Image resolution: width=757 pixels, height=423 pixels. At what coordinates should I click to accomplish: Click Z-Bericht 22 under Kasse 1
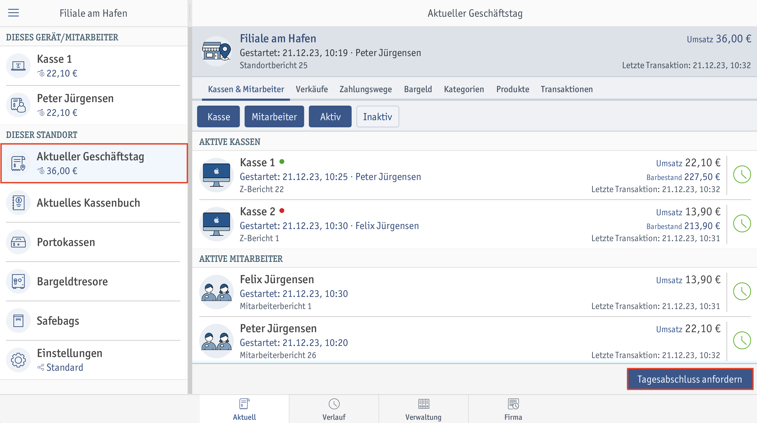tap(262, 189)
